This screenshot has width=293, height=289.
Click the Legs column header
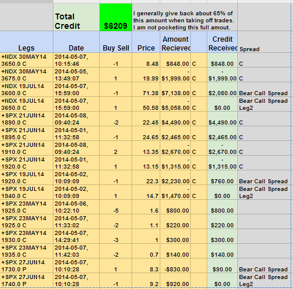(26, 42)
